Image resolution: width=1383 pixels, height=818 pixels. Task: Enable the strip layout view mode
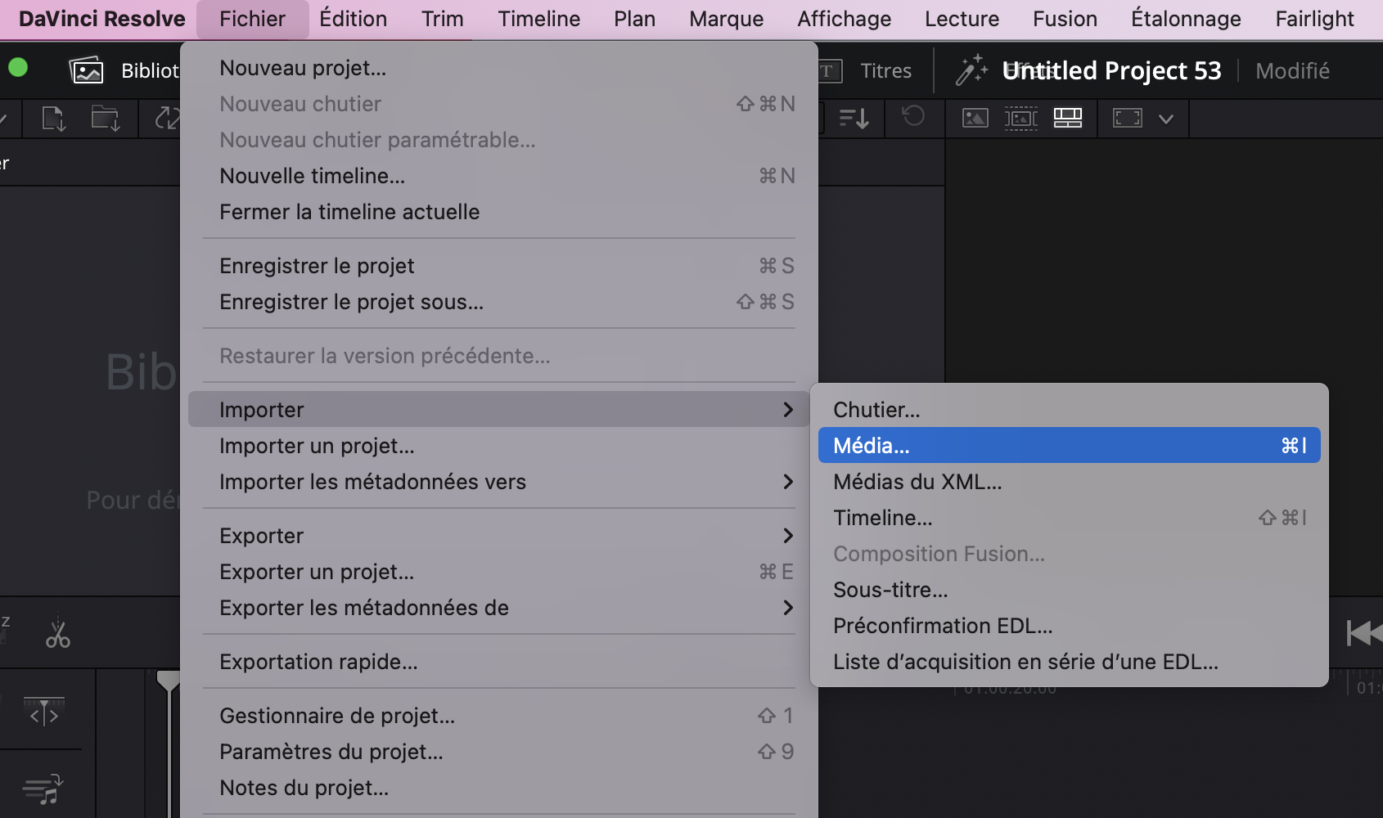(1067, 118)
